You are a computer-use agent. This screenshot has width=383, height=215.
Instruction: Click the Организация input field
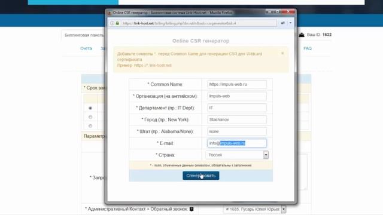click(237, 96)
